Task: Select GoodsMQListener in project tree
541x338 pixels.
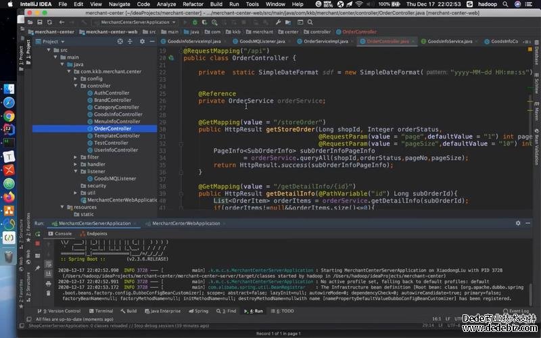Action: [x=114, y=178]
